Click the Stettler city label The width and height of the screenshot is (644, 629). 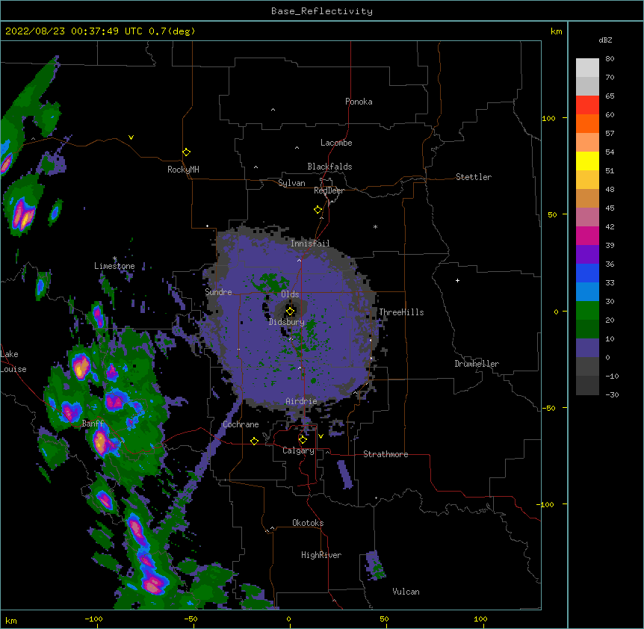click(x=474, y=177)
